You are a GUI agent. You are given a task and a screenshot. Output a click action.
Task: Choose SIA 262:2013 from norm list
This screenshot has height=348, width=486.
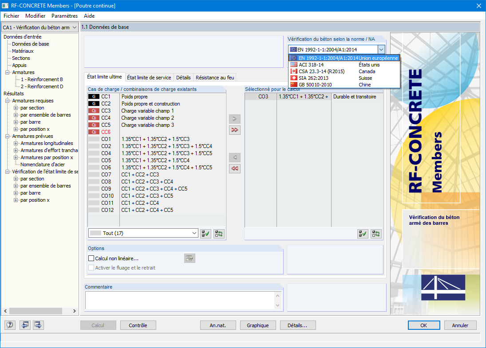click(344, 78)
